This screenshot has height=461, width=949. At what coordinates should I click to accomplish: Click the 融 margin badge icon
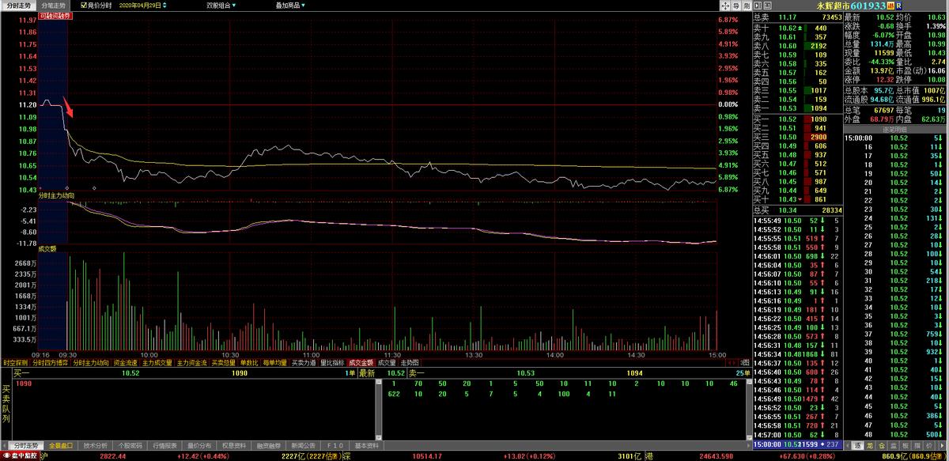coord(889,6)
